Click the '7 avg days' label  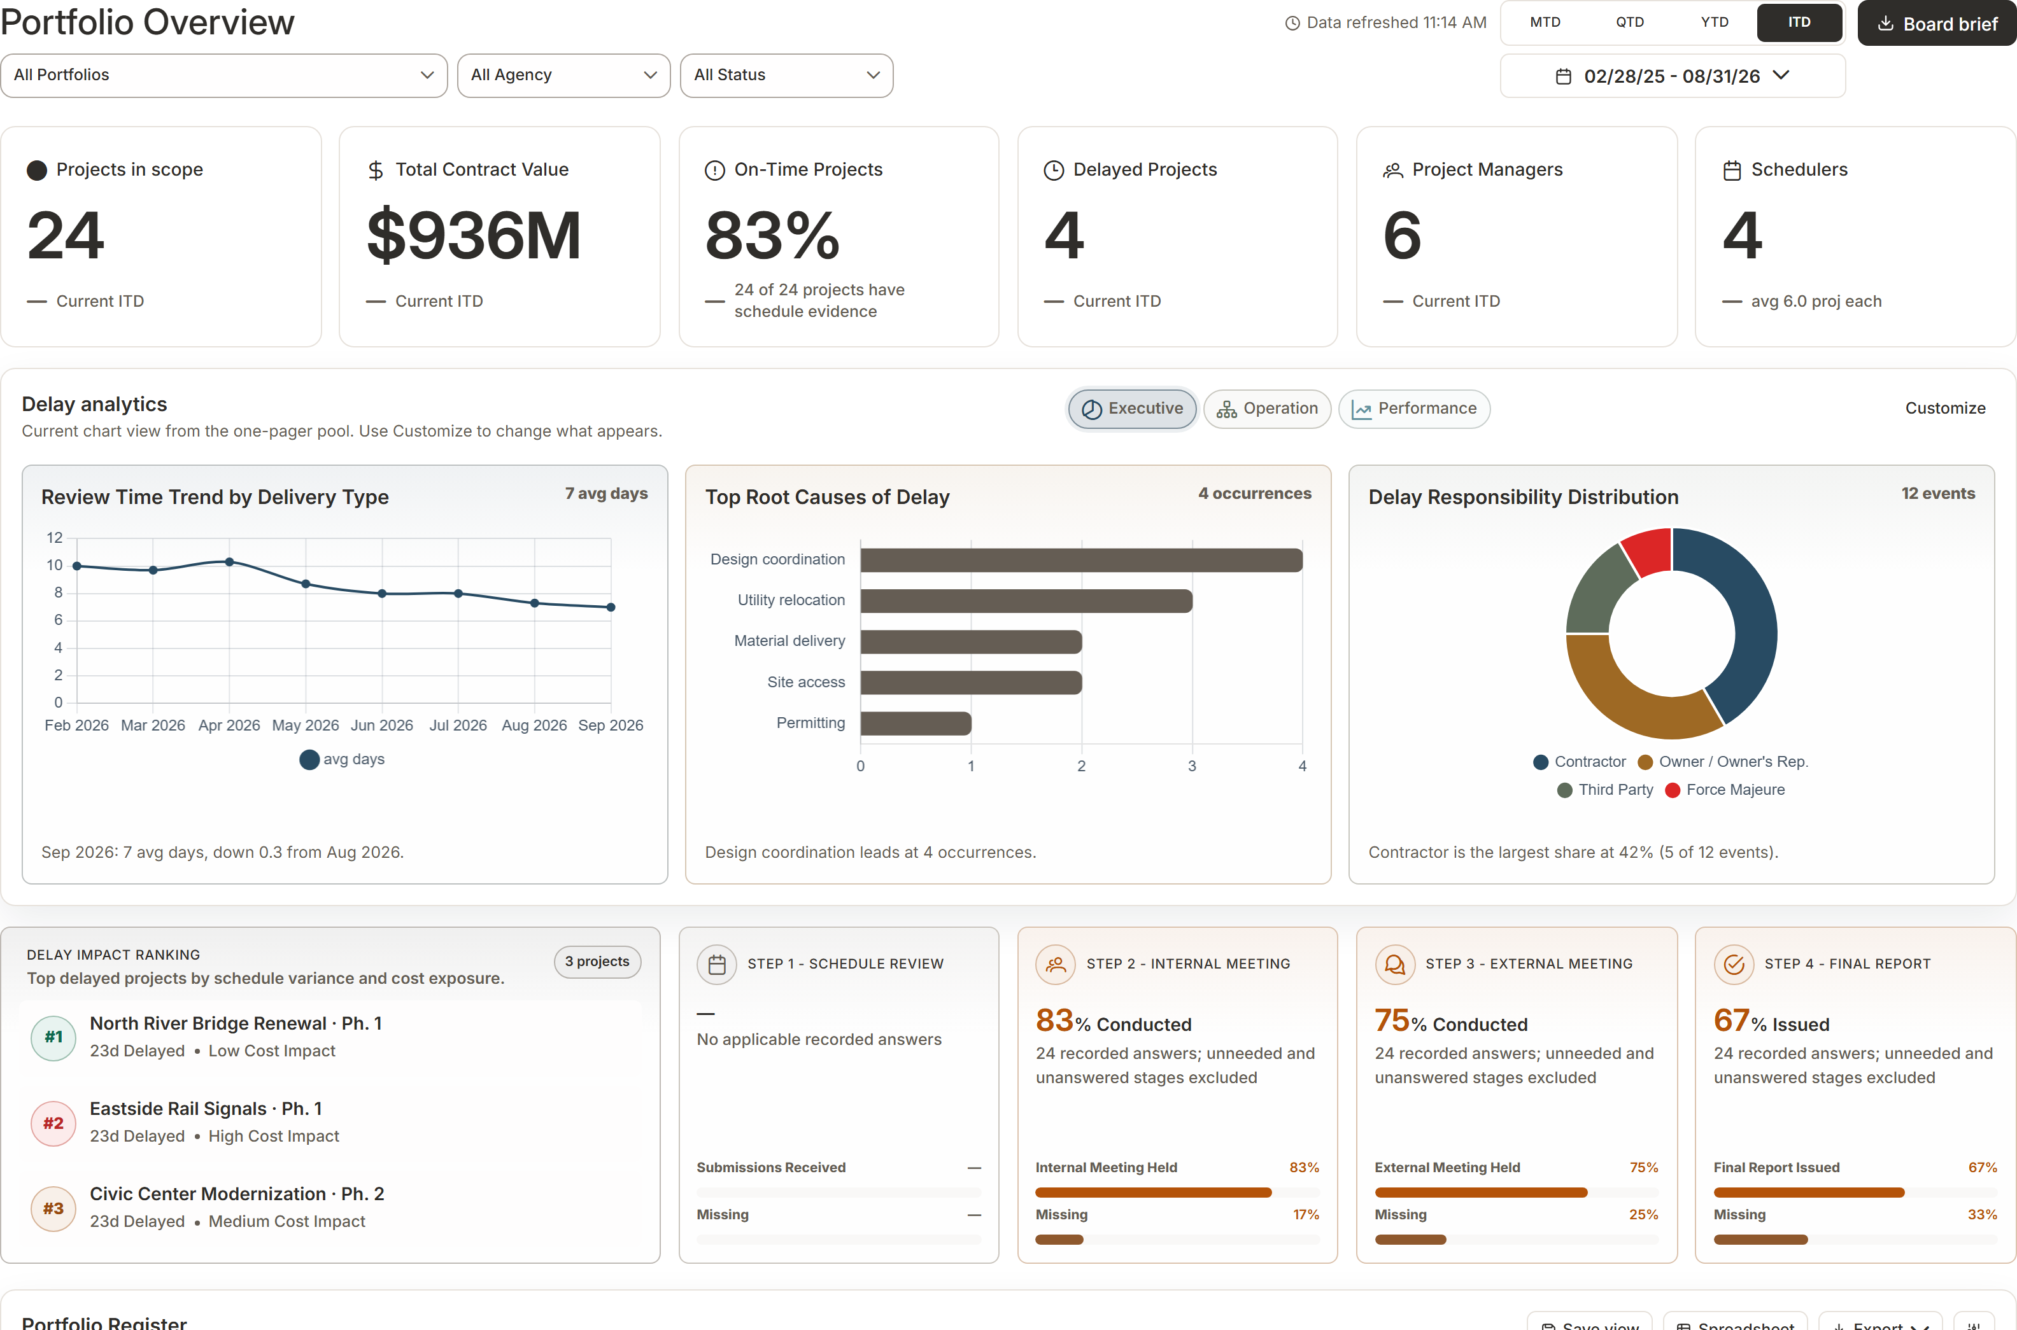tap(607, 494)
